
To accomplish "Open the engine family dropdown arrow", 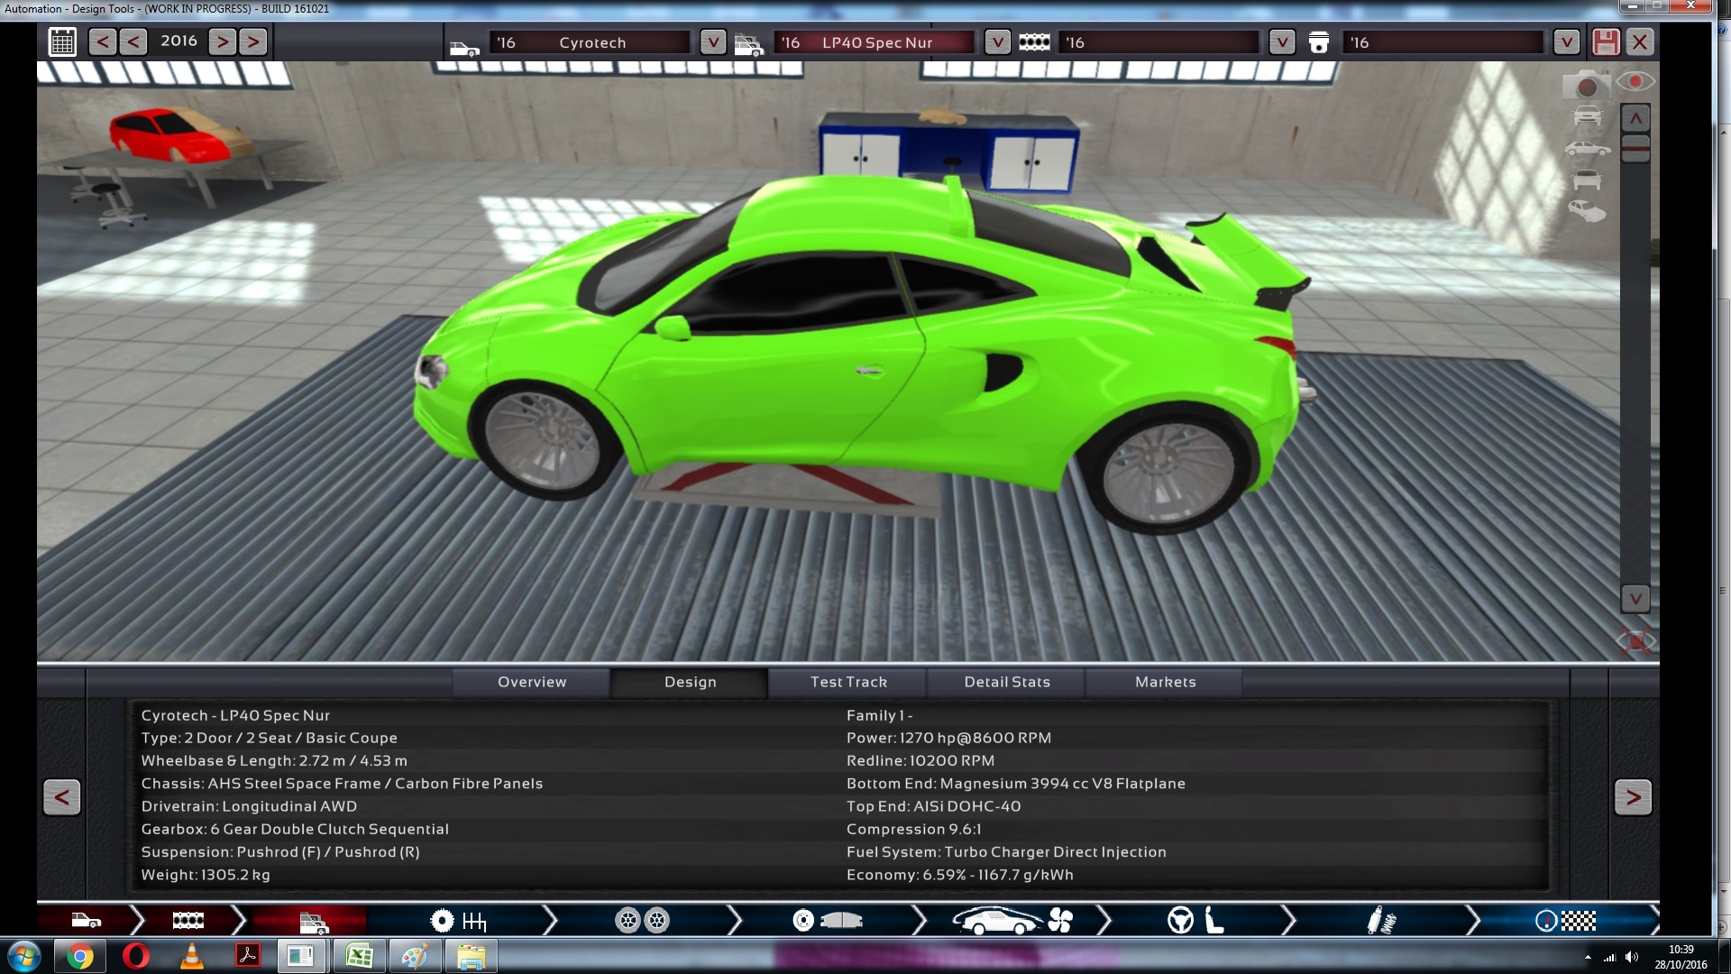I will [1282, 42].
